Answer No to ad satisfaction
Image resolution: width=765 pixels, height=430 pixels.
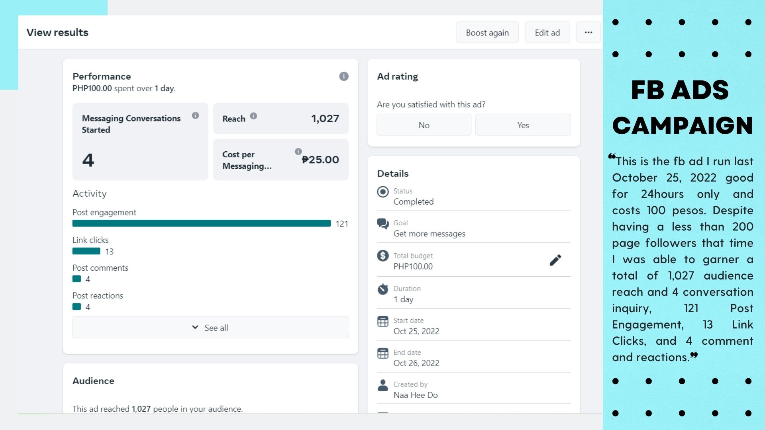click(424, 125)
